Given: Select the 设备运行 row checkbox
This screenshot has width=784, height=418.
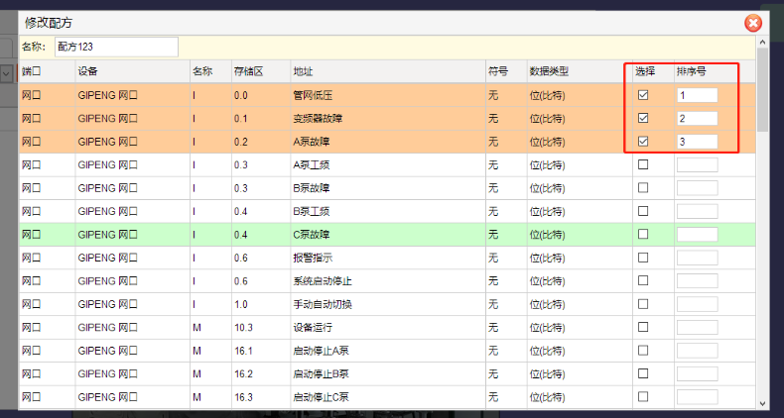Looking at the screenshot, I should pyautogui.click(x=643, y=327).
